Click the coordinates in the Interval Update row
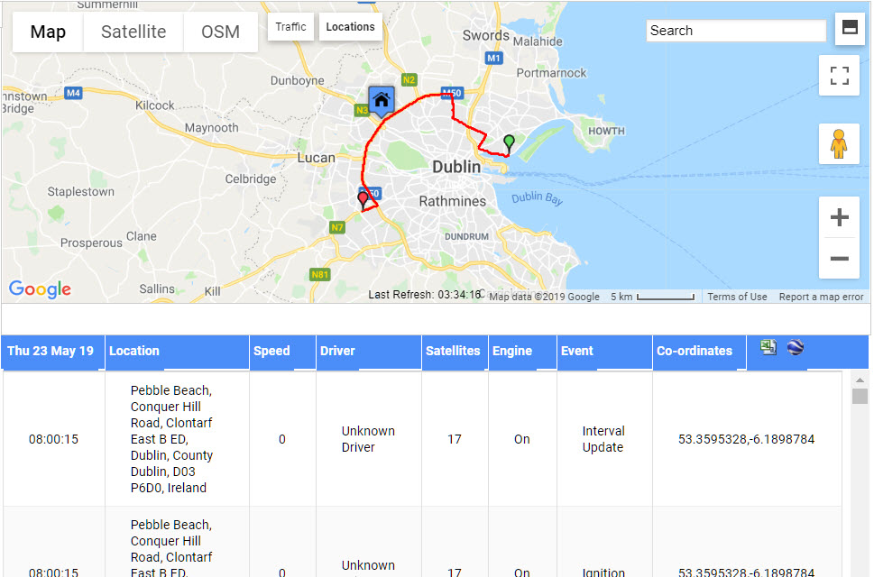The image size is (874, 577). click(x=746, y=439)
